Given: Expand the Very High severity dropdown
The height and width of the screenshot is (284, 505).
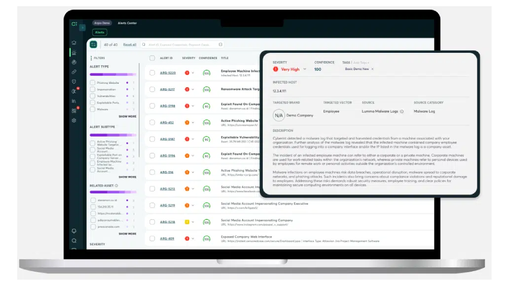Looking at the screenshot, I should tap(305, 70).
